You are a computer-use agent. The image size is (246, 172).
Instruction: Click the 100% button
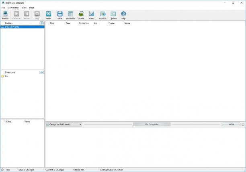[x=231, y=124]
